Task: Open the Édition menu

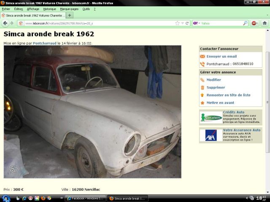Action: click(x=19, y=9)
